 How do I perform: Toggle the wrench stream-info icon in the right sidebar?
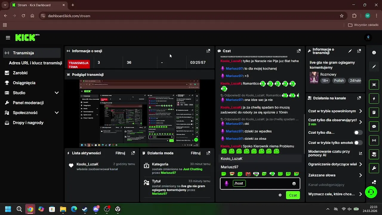coord(374,168)
